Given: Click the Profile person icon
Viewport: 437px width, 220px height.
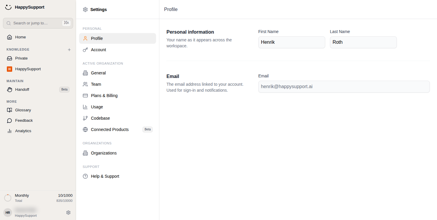Looking at the screenshot, I should [85, 38].
